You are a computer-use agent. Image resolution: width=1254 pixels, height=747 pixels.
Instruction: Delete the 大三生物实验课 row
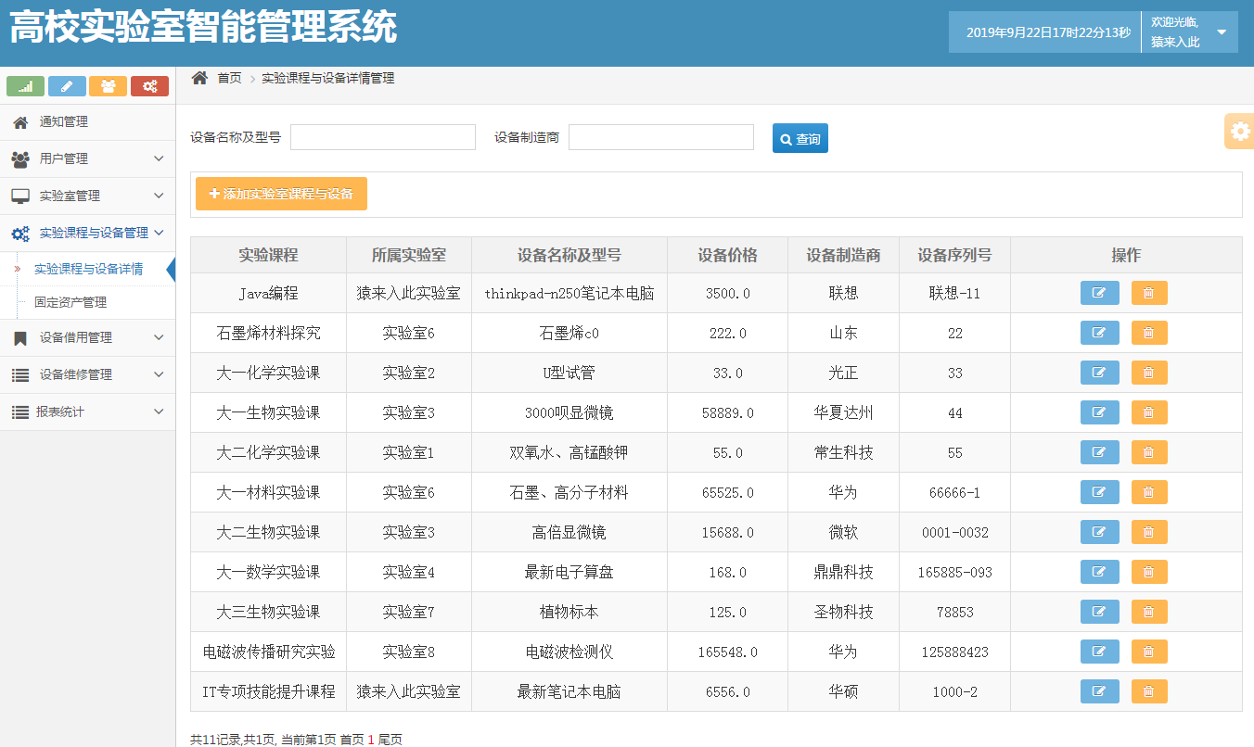(1149, 612)
